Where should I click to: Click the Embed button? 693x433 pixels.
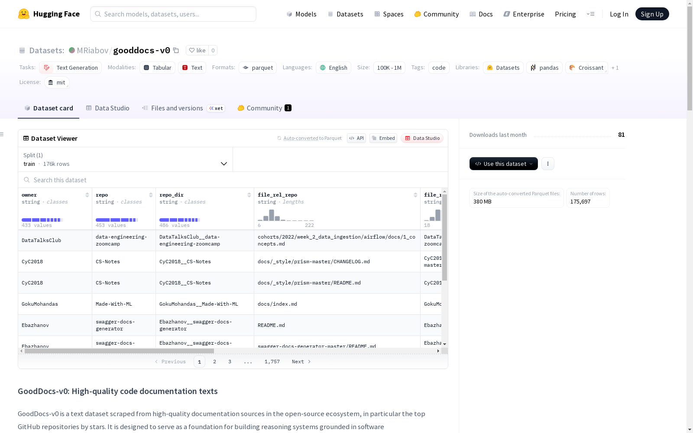383,138
